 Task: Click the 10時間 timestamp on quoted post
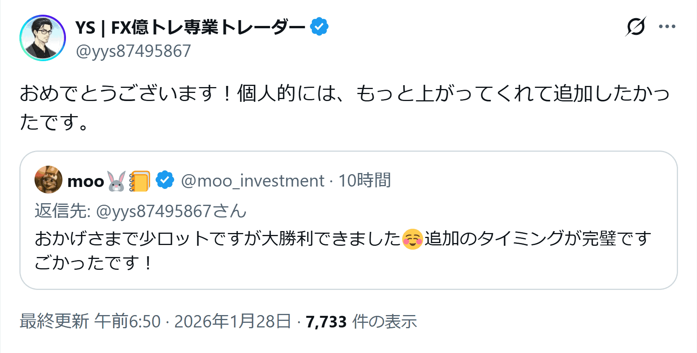pyautogui.click(x=365, y=181)
